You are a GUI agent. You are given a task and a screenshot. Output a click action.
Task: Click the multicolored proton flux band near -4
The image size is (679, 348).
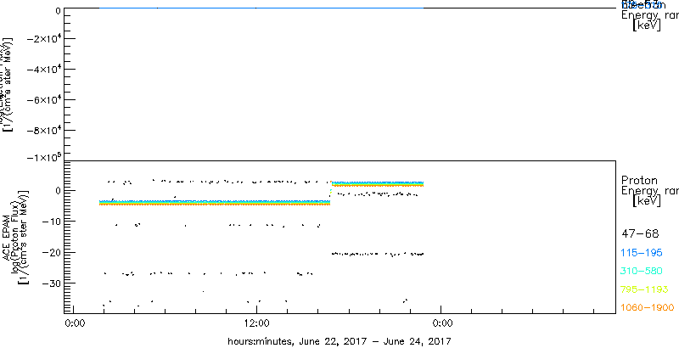(215, 203)
